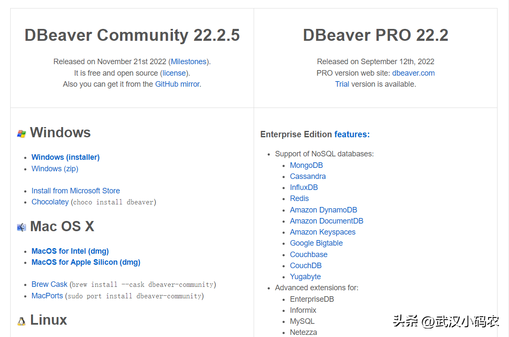
Task: Download Windows (zip)
Action: coord(55,169)
